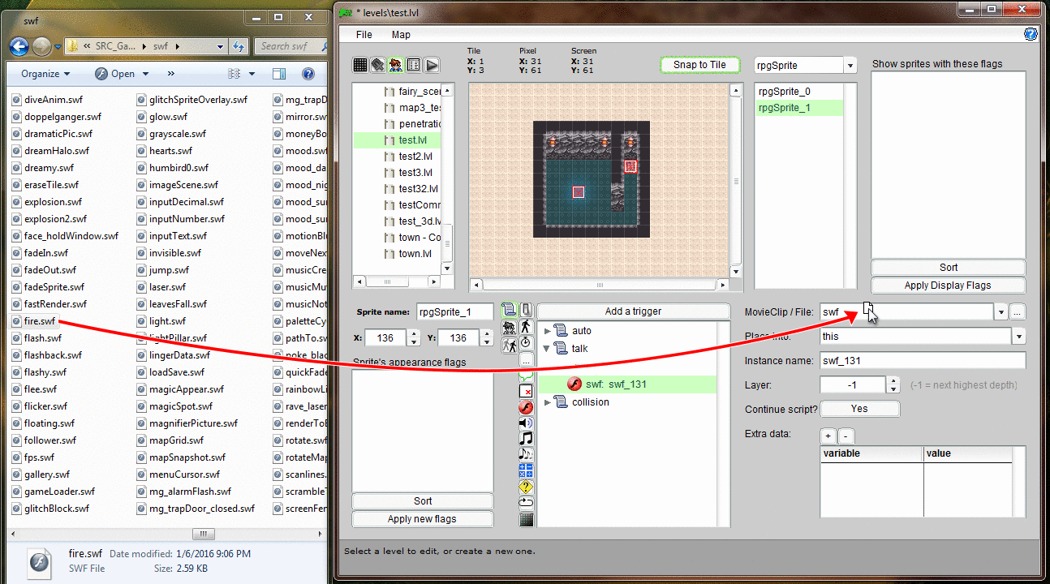Image resolution: width=1050 pixels, height=584 pixels.
Task: Toggle Continue script Yes button
Action: pos(859,409)
